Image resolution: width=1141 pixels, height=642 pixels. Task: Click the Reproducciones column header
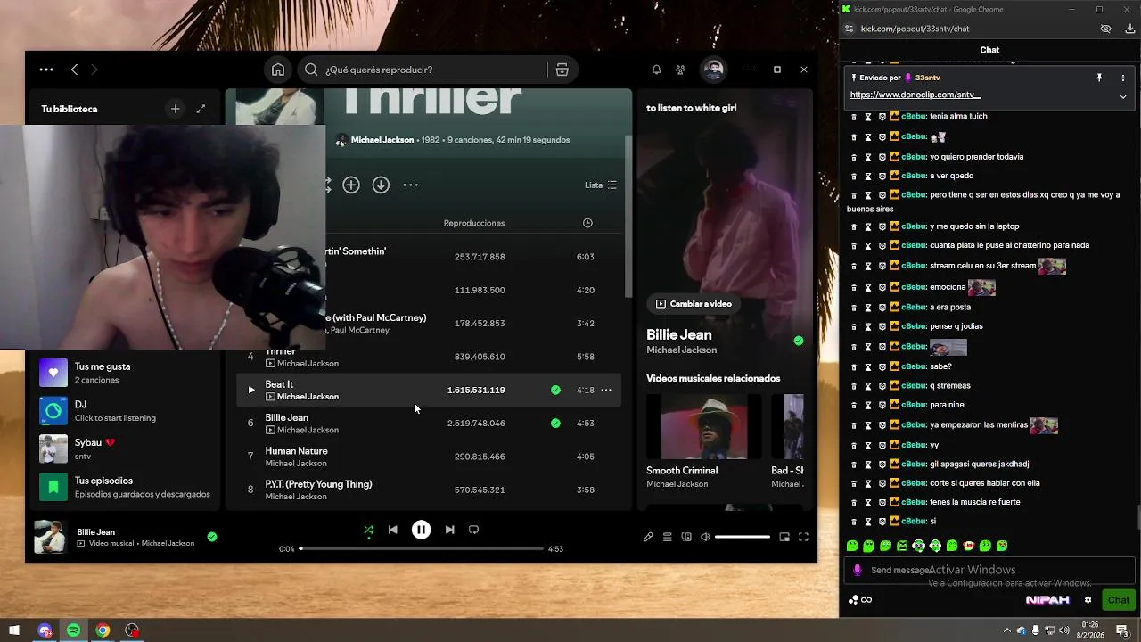pos(474,223)
